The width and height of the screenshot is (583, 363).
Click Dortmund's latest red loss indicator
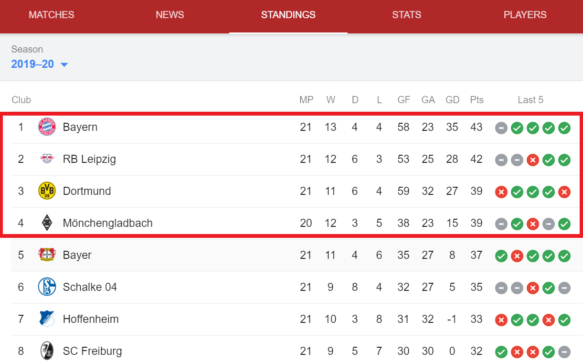[564, 192]
